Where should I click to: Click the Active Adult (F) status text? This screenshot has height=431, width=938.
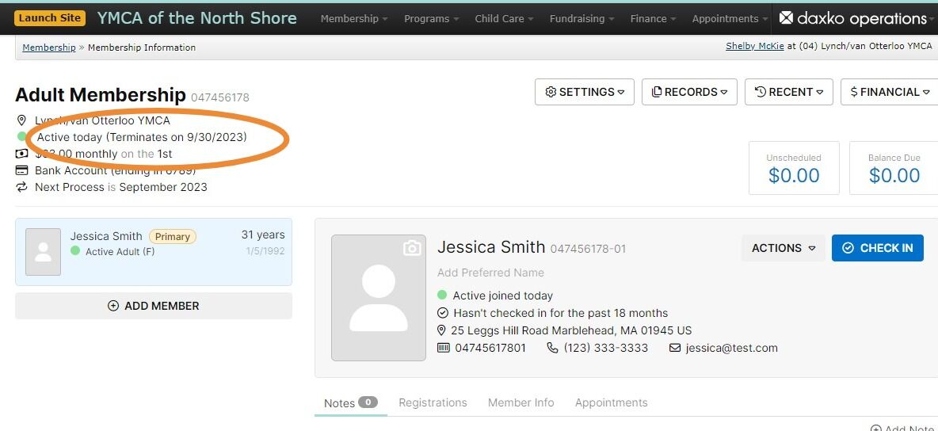click(120, 251)
